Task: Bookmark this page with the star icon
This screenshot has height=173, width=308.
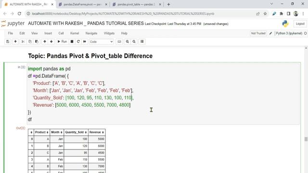Action: (x=265, y=14)
